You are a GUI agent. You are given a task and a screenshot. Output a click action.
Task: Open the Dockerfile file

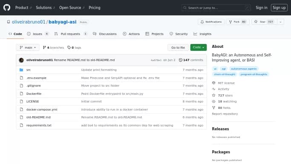(34, 94)
